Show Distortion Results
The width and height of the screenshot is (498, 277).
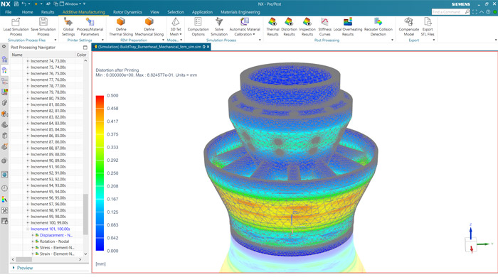point(289,26)
